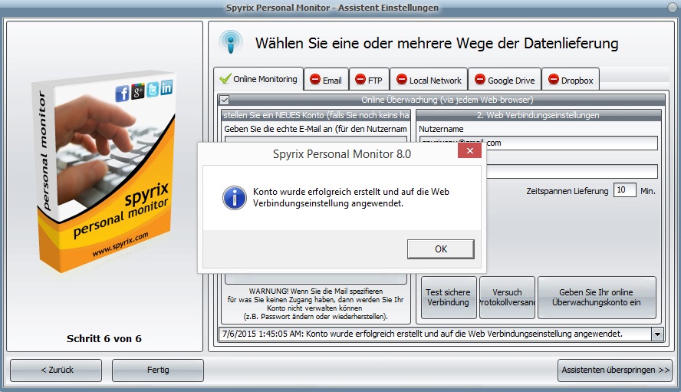The image size is (681, 392).
Task: Click the red disabled icon on Email tab
Action: click(x=315, y=80)
